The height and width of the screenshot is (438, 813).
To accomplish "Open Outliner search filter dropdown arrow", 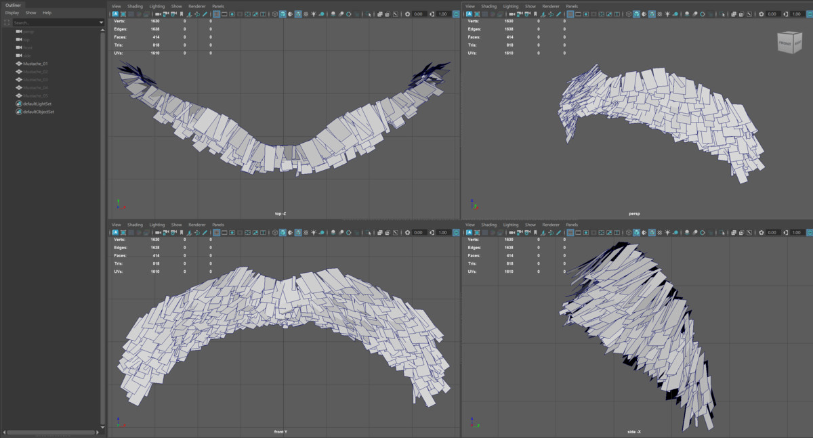I will (102, 22).
